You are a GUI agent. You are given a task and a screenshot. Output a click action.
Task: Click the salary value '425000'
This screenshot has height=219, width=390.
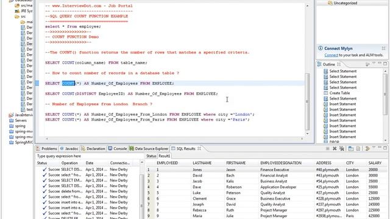pos(374,216)
